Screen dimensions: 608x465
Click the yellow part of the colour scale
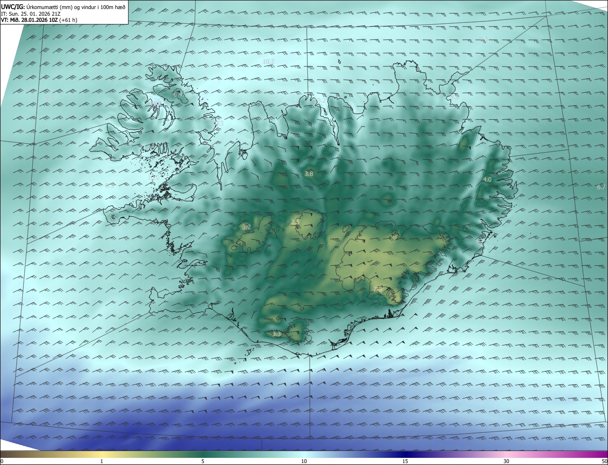pyautogui.click(x=102, y=454)
